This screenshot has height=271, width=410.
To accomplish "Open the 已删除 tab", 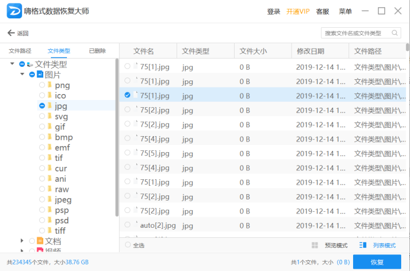I will point(97,51).
